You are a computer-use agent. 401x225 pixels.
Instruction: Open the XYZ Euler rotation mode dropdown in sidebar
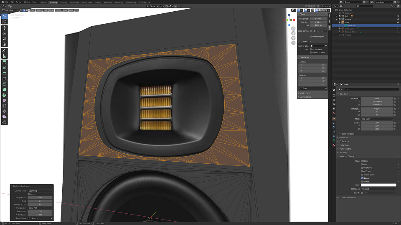(x=313, y=88)
